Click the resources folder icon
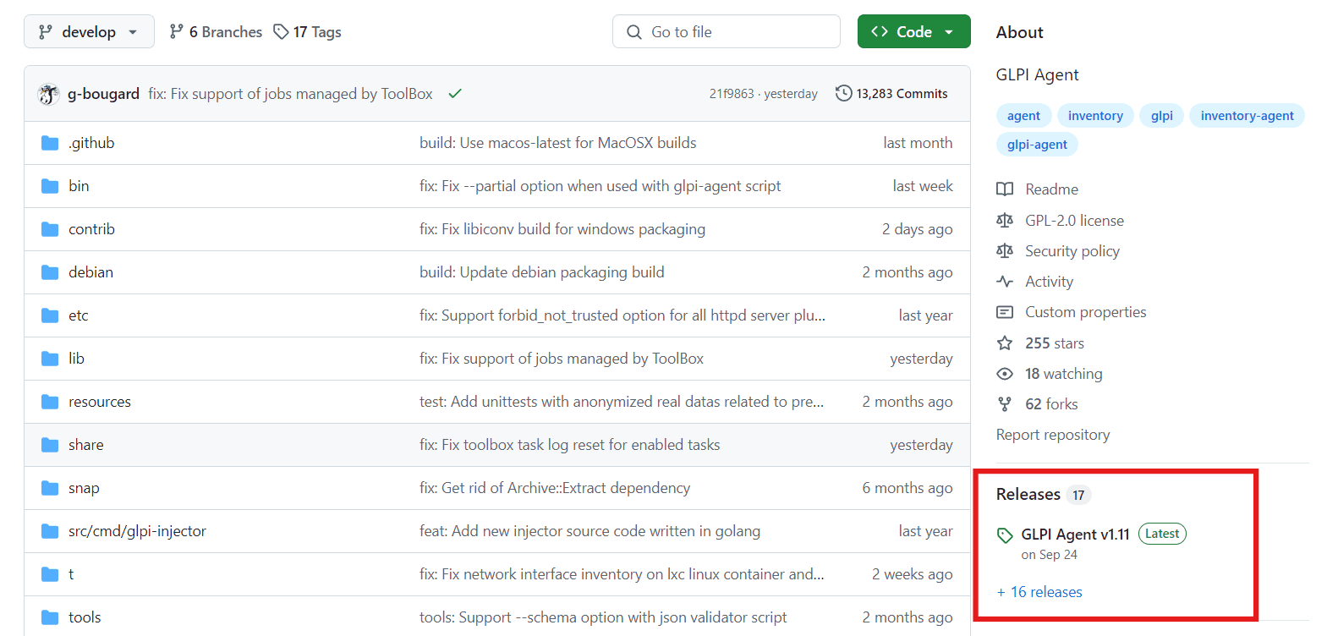Screen dimensions: 1338x636 [x=50, y=402]
